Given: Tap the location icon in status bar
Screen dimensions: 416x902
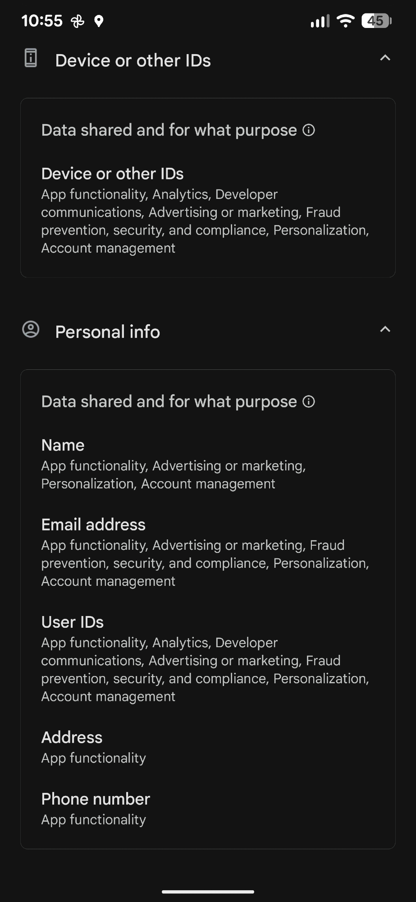Looking at the screenshot, I should pos(99,21).
